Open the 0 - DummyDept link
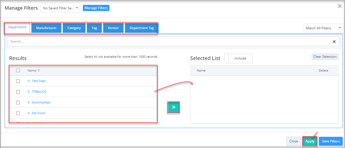 [x=39, y=103]
